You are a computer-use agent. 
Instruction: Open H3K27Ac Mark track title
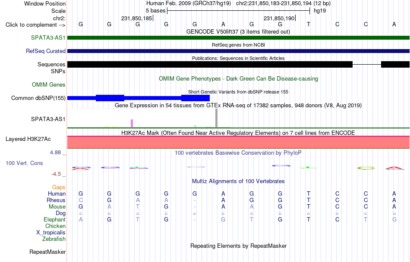(238, 133)
